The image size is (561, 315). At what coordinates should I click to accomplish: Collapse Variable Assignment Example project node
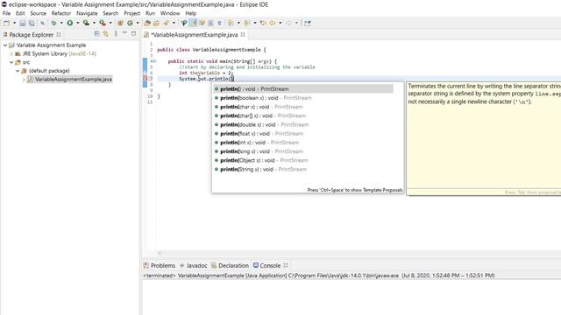click(5, 45)
